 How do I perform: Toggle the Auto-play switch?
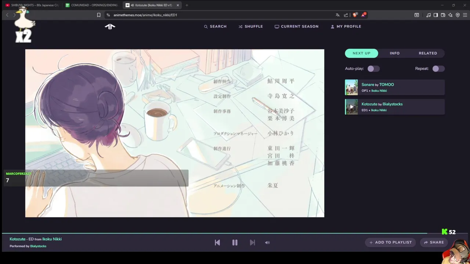[x=373, y=69]
